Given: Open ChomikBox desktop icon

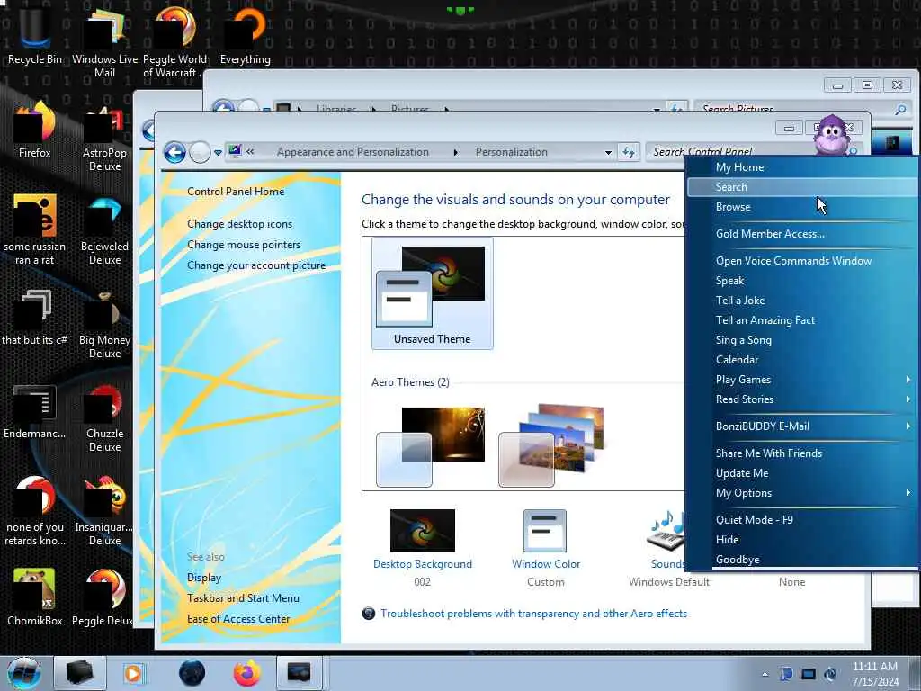Looking at the screenshot, I should [x=35, y=597].
